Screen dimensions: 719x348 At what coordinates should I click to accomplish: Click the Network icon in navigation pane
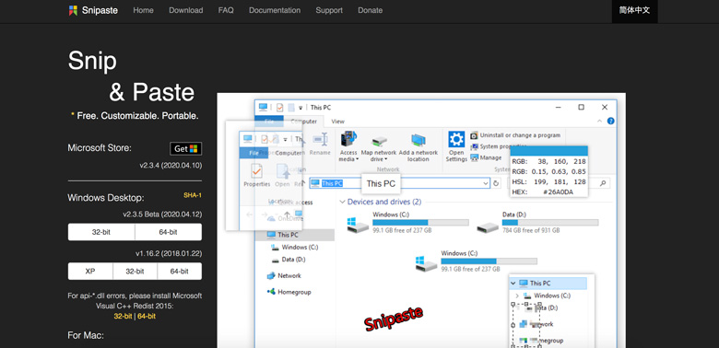(271, 275)
